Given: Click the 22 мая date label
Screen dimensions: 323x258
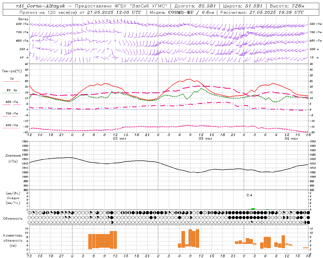Looking at the screenshot, I should point(119,139).
